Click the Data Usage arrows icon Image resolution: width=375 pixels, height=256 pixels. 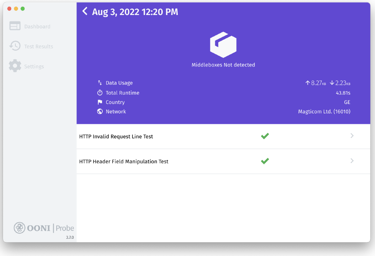pos(100,83)
